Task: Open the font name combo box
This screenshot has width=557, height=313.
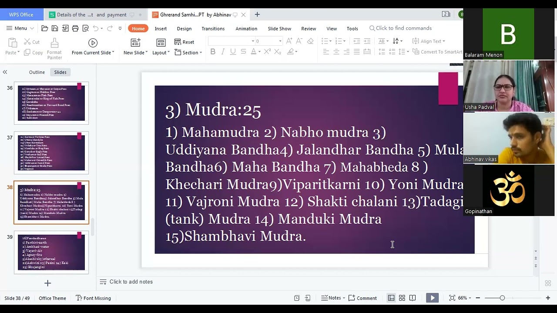Action: 232,41
